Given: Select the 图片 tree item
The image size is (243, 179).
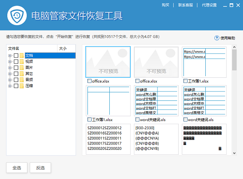Looking at the screenshot, I should [x=29, y=68].
